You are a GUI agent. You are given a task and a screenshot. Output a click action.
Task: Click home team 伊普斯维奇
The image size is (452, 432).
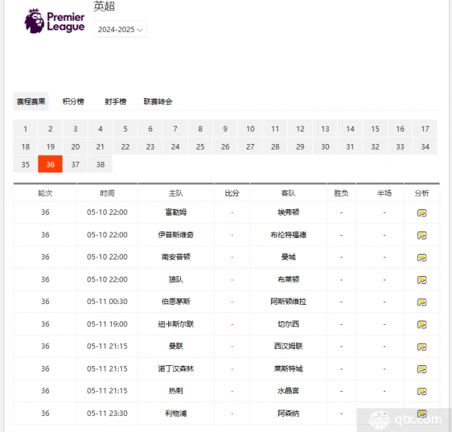pyautogui.click(x=176, y=234)
